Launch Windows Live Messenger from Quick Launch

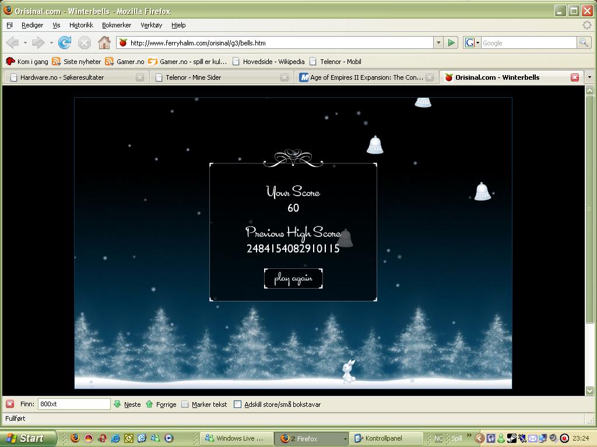(x=155, y=438)
